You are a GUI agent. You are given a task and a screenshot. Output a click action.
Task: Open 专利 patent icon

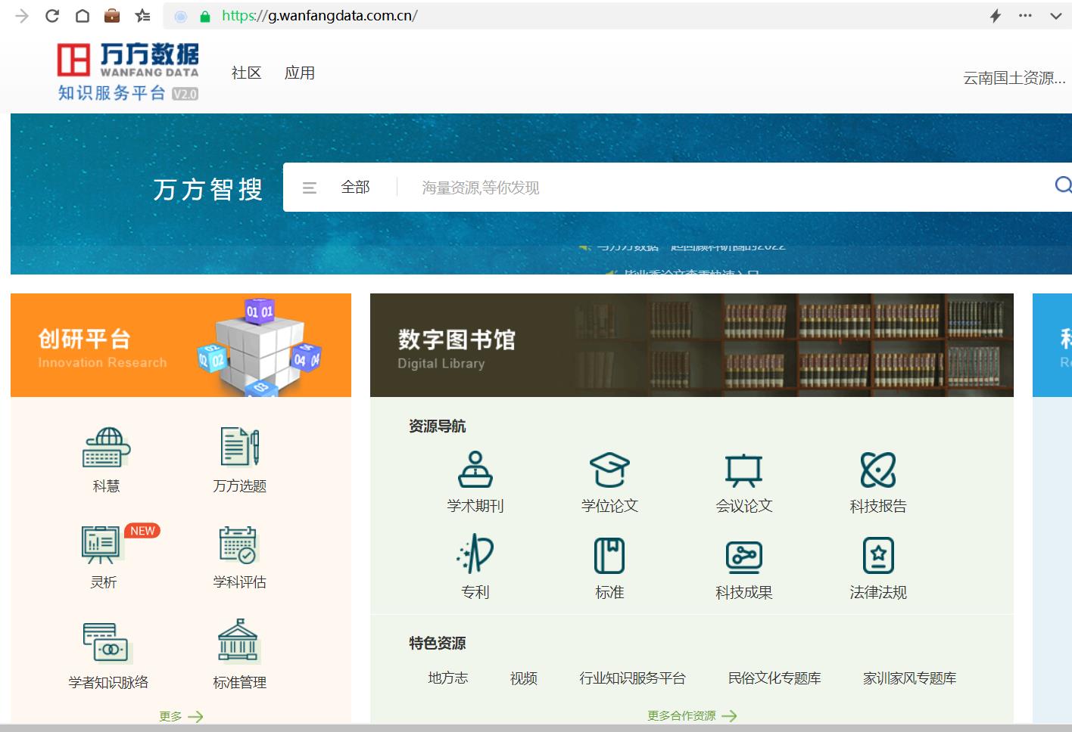point(475,554)
